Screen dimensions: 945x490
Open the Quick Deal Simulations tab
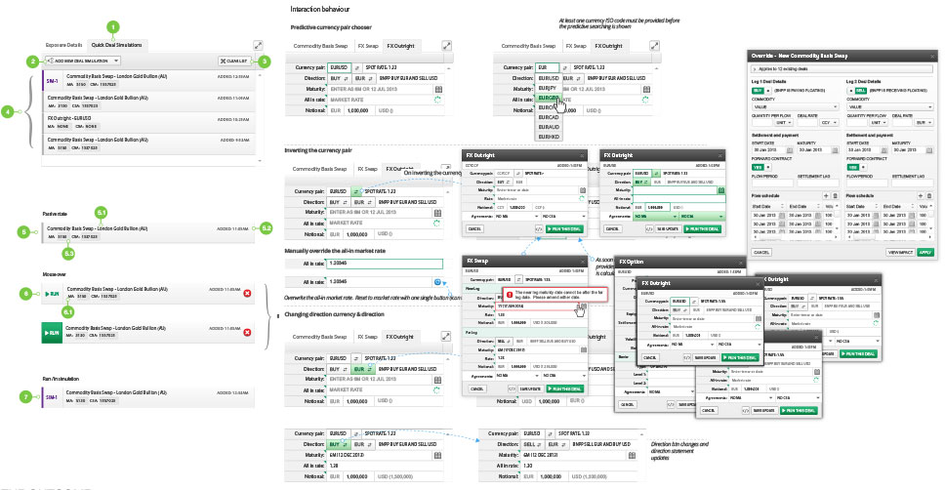(x=116, y=45)
